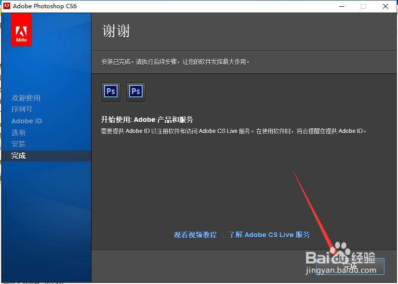Click the 完成 button to finish installation

coord(350,266)
